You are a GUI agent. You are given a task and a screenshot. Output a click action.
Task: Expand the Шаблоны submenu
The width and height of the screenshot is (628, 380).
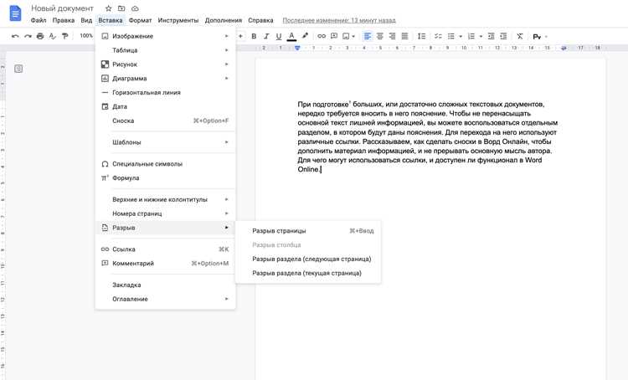point(166,142)
